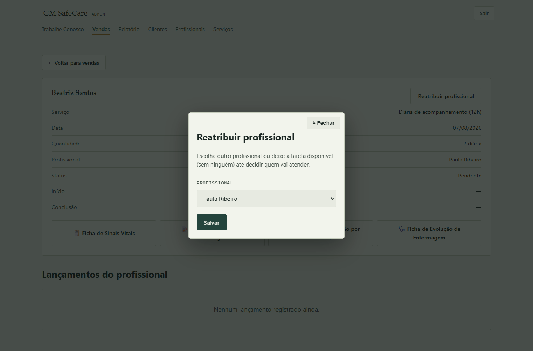
Task: Select the Profissionais tab
Action: point(190,29)
